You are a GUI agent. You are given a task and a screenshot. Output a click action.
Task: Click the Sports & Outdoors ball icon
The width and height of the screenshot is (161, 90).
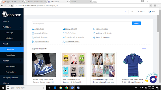pos(94,37)
